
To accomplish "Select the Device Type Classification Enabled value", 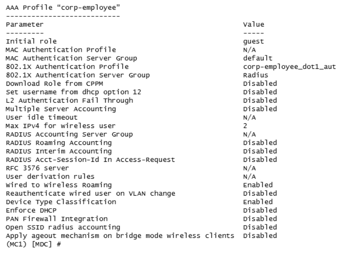I will pos(258,202).
